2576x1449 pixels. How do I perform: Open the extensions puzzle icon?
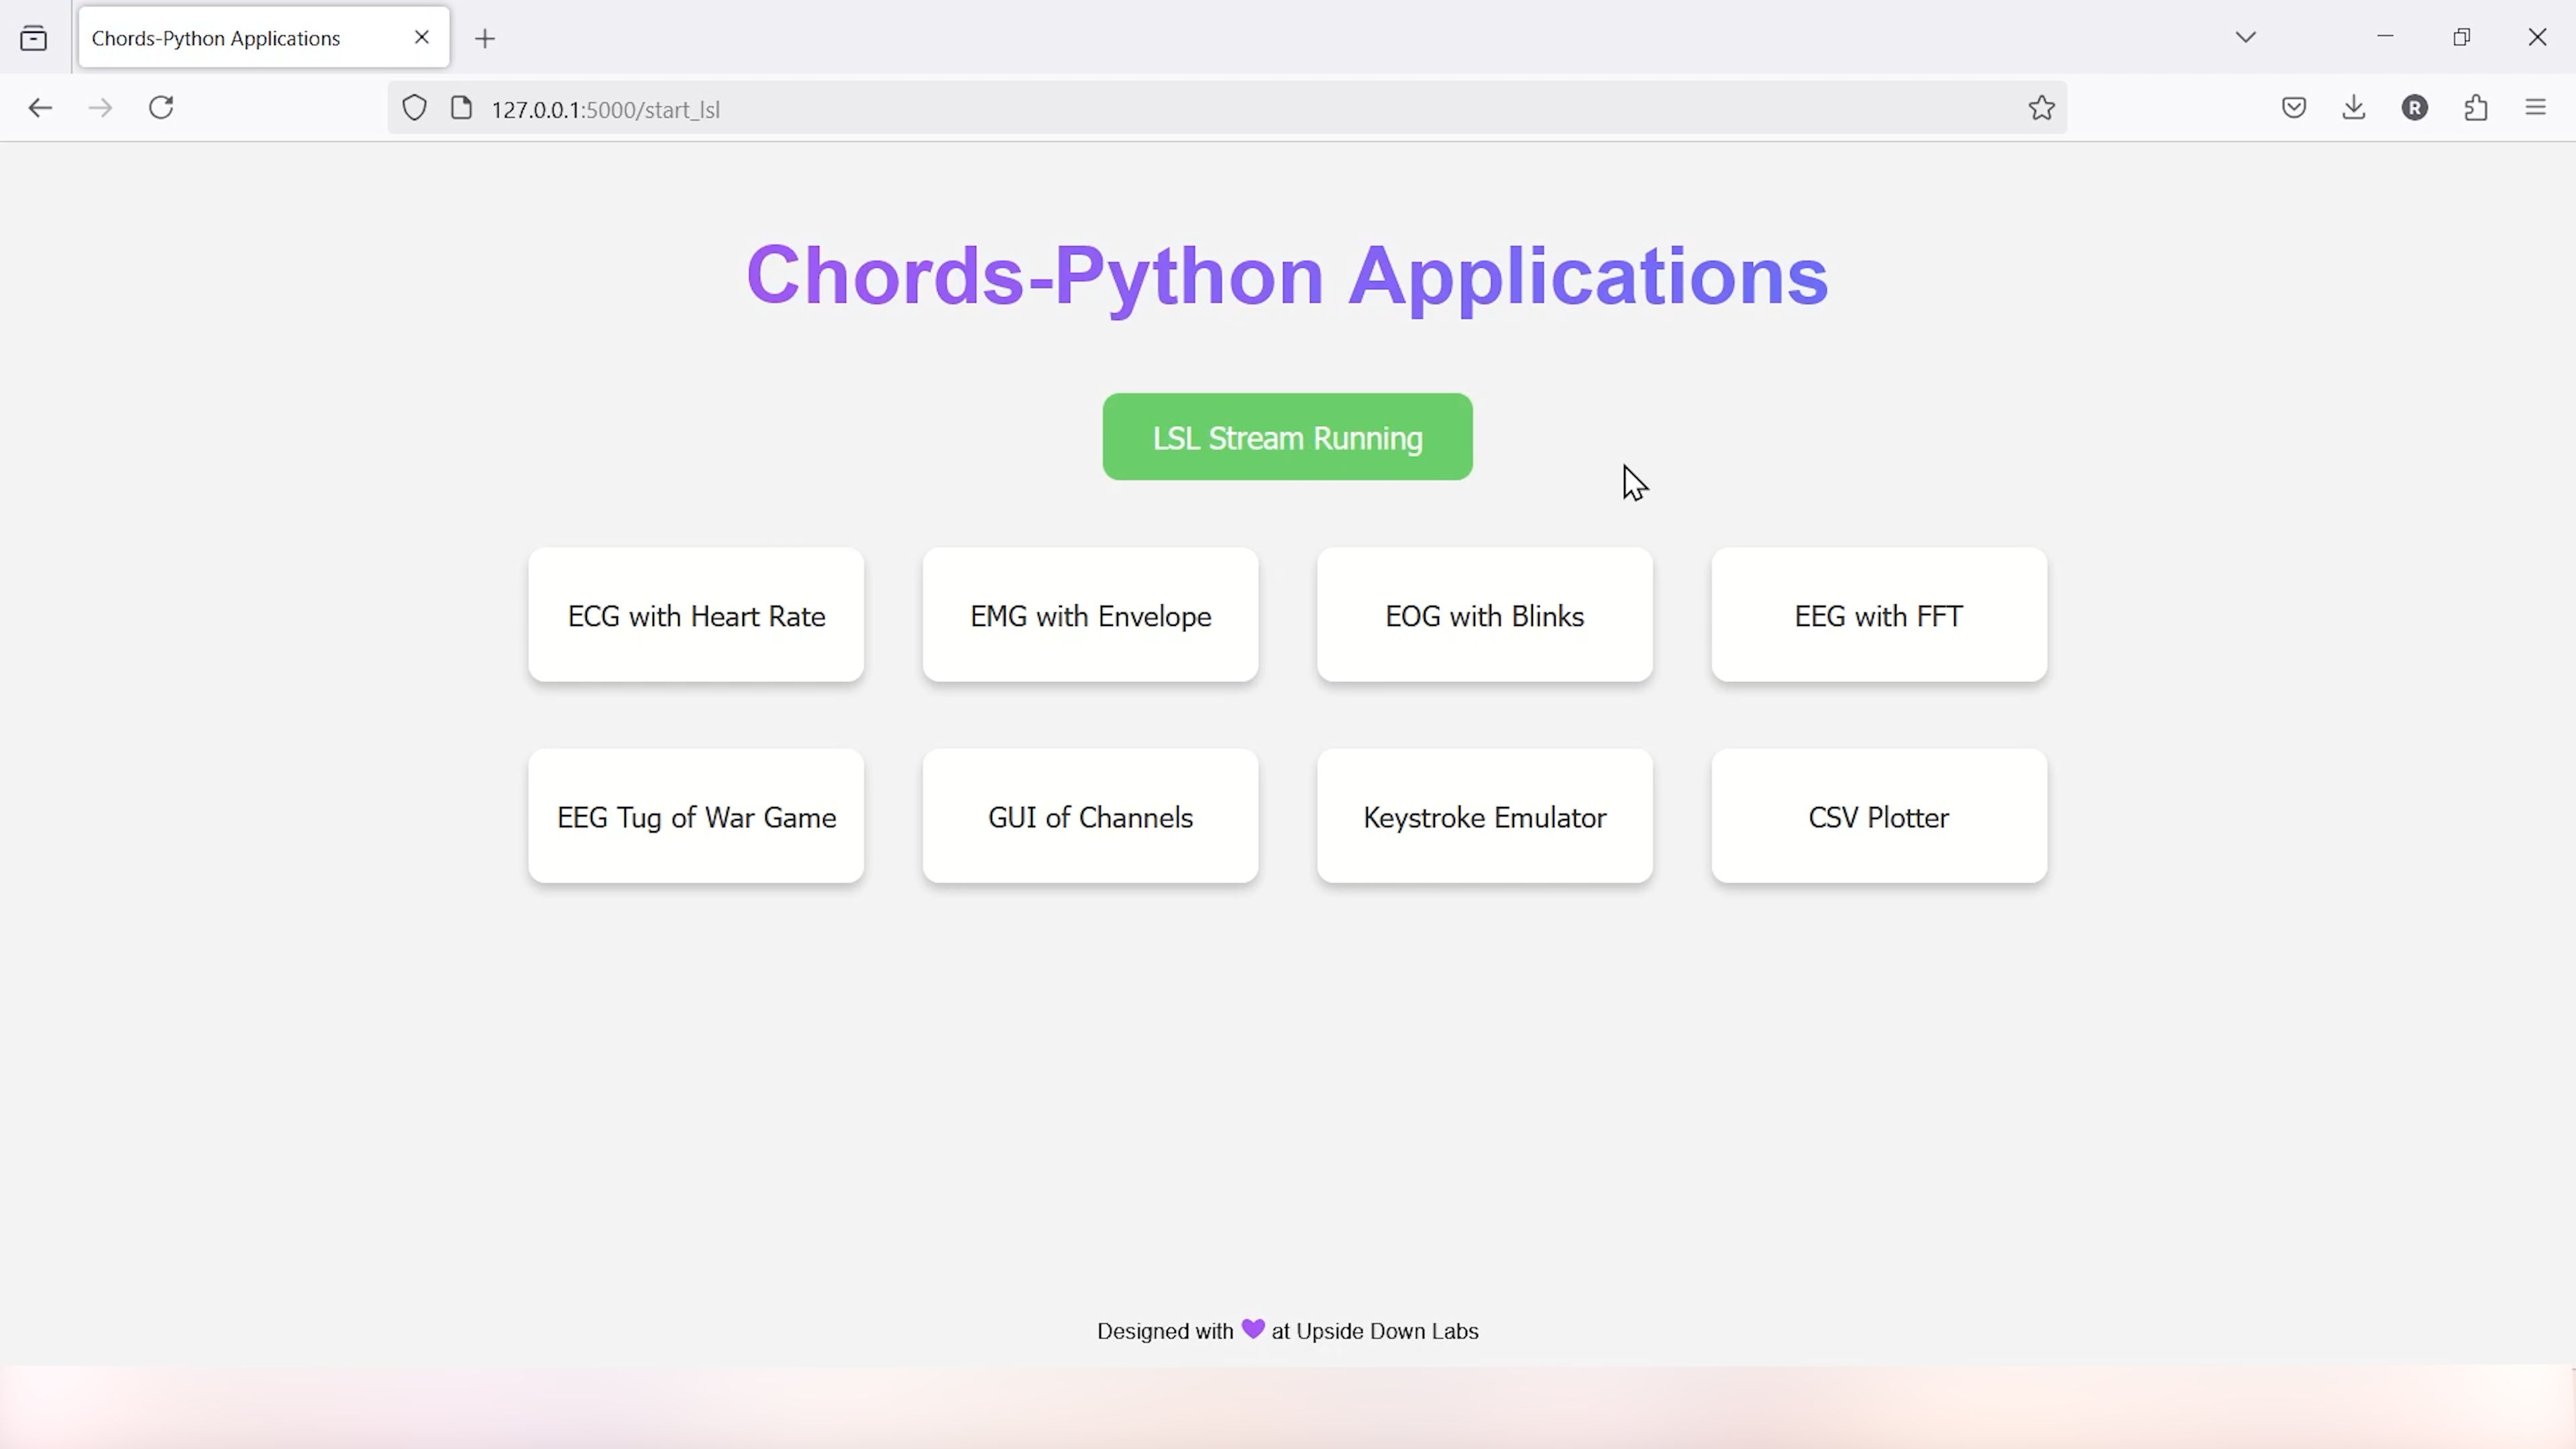click(2476, 108)
